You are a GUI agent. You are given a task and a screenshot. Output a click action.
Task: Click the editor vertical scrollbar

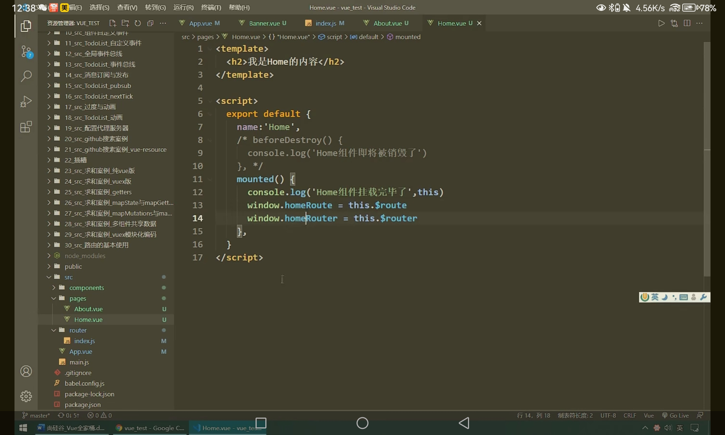click(x=707, y=159)
